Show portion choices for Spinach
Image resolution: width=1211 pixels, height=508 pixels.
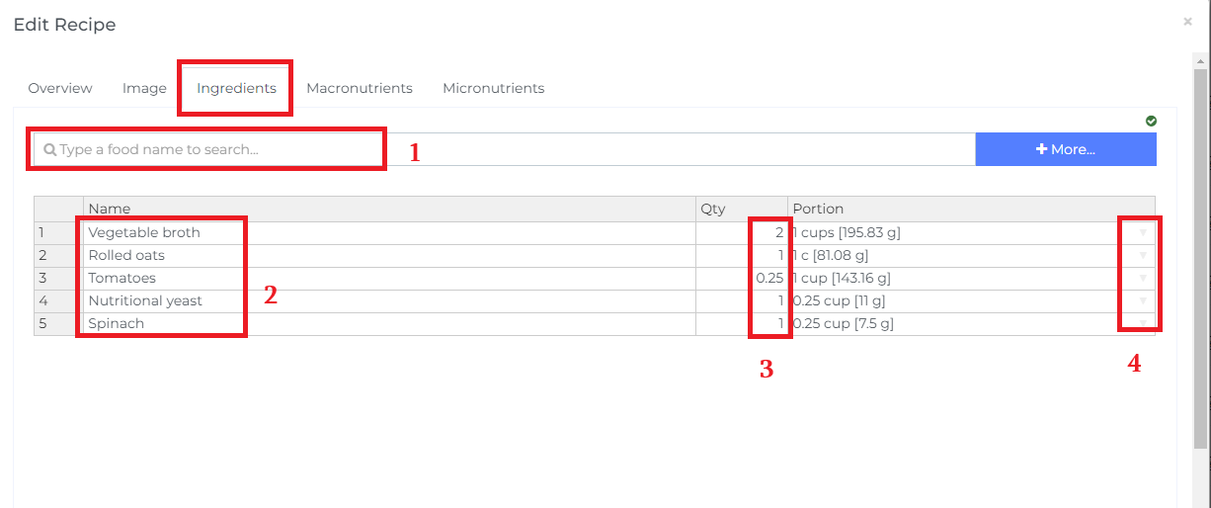click(1143, 324)
